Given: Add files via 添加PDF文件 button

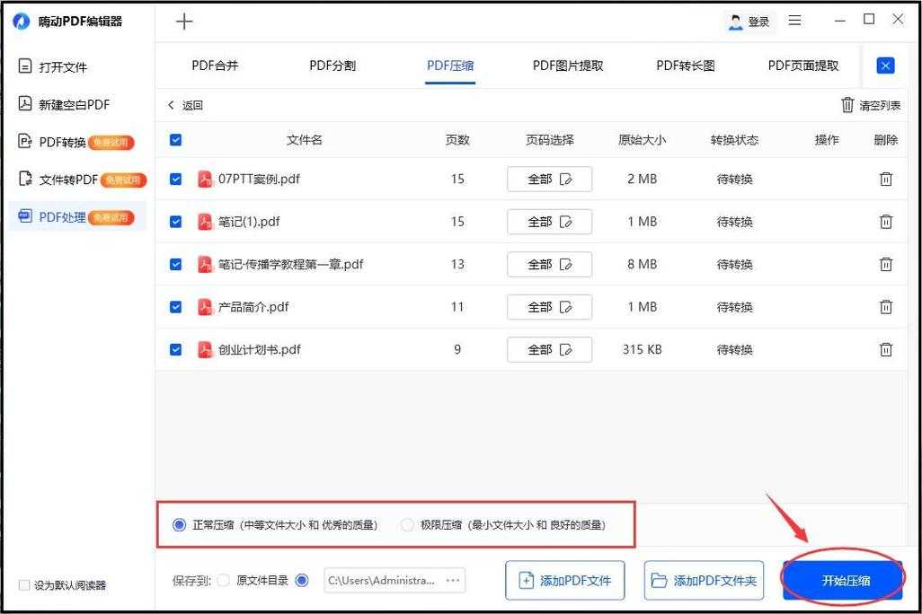Looking at the screenshot, I should [564, 580].
